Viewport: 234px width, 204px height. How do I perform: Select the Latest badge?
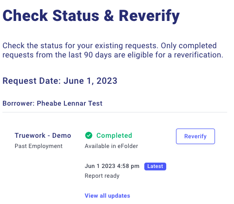(x=155, y=167)
